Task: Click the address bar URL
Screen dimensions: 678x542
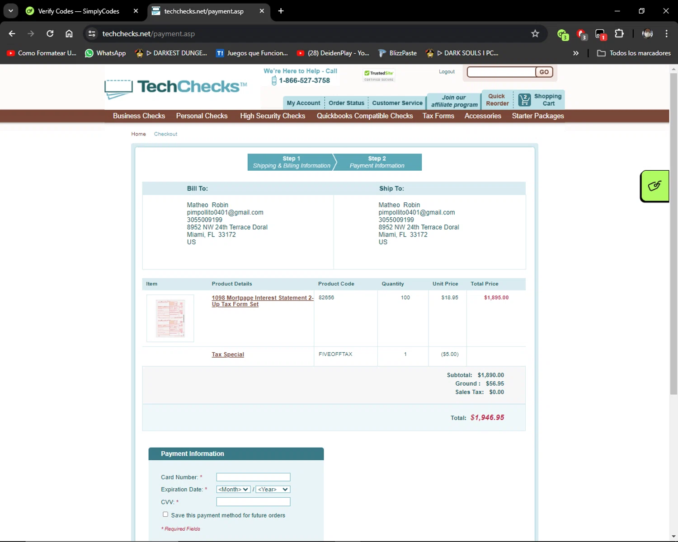Action: (149, 34)
